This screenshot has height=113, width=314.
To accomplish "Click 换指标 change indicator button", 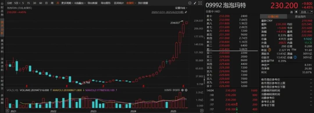I will tap(176, 90).
